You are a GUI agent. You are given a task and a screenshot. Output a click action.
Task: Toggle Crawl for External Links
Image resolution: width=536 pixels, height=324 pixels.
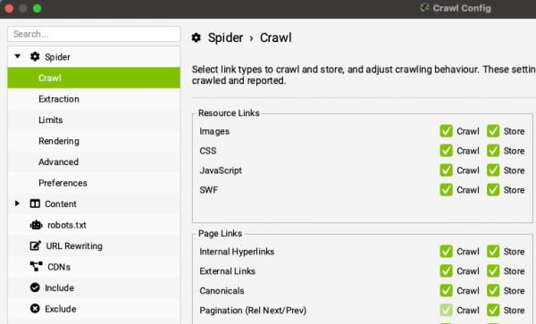(446, 271)
